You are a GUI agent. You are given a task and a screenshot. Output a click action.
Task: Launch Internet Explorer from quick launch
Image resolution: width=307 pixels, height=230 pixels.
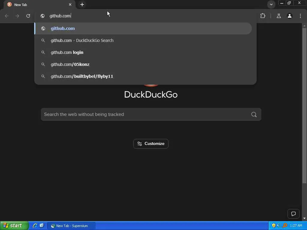click(x=35, y=226)
